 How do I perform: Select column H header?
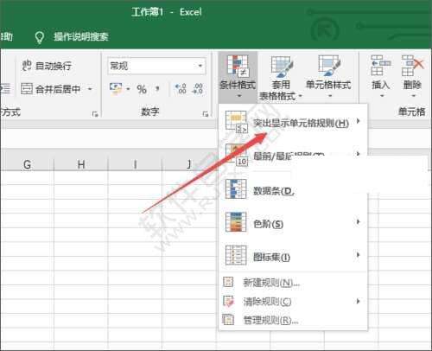81,164
